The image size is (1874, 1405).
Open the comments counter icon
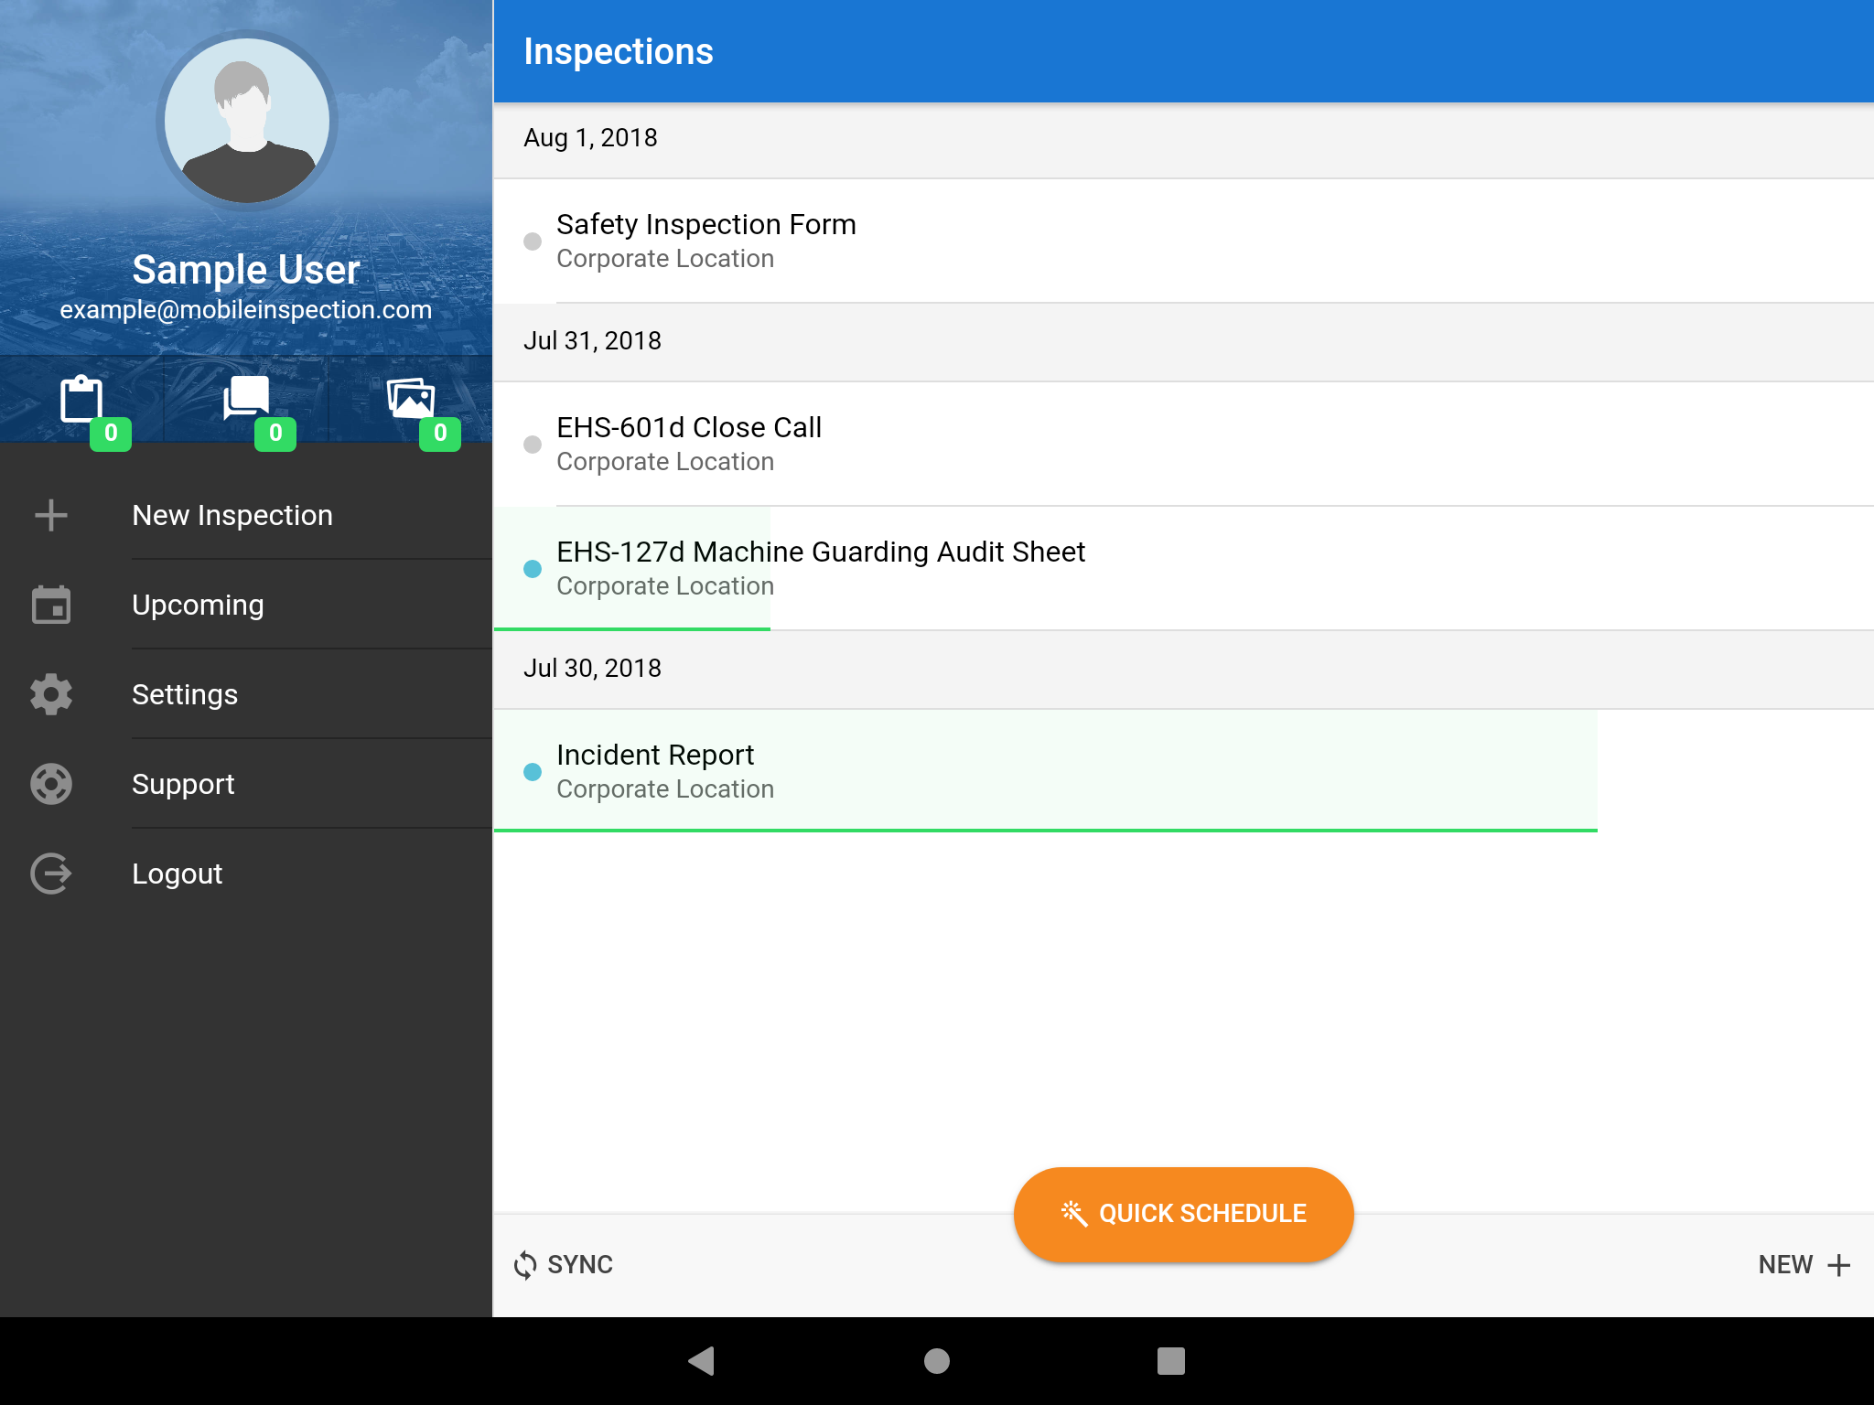246,398
